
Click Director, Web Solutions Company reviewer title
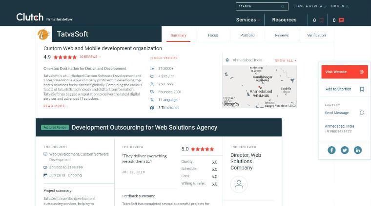[246, 161]
